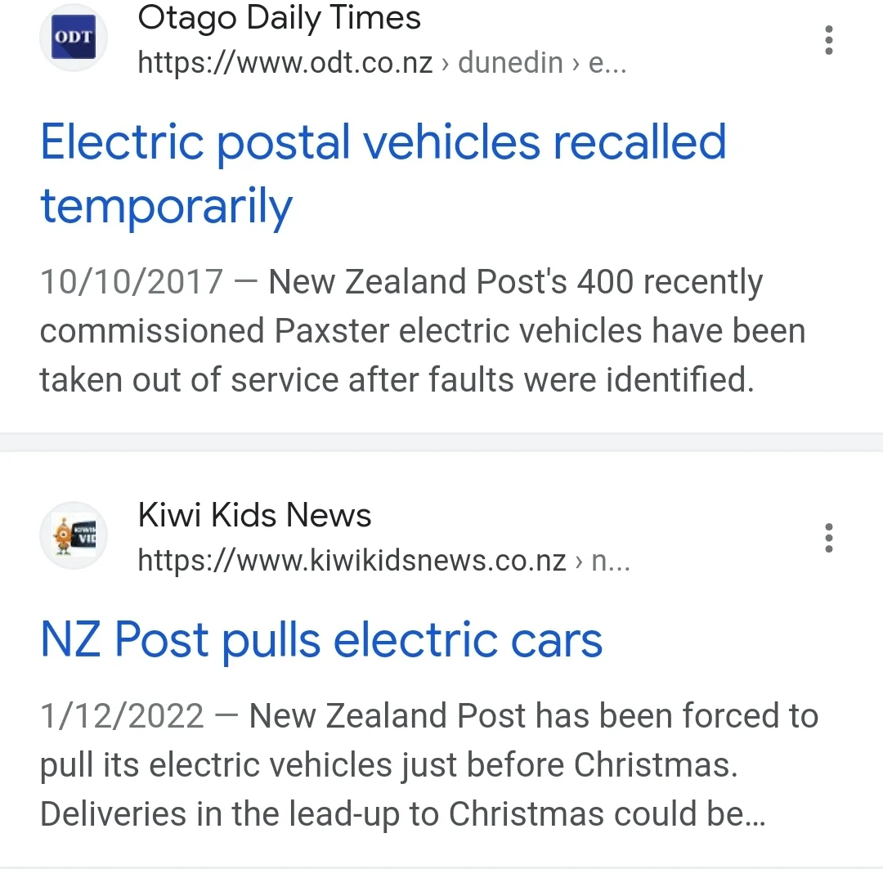Screen dimensions: 883x869
Task: Open more options for Otago Daily Times result
Action: tap(828, 39)
